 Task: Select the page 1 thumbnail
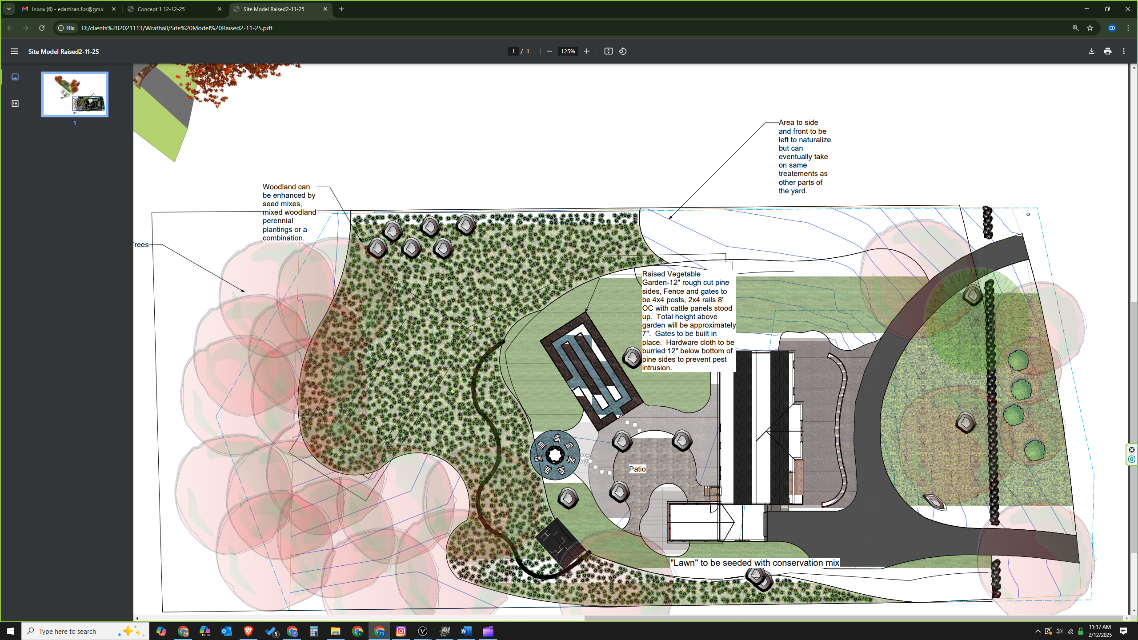click(x=75, y=95)
